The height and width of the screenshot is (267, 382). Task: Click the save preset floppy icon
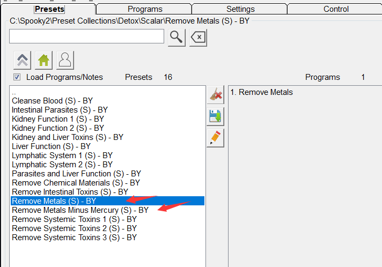215,116
